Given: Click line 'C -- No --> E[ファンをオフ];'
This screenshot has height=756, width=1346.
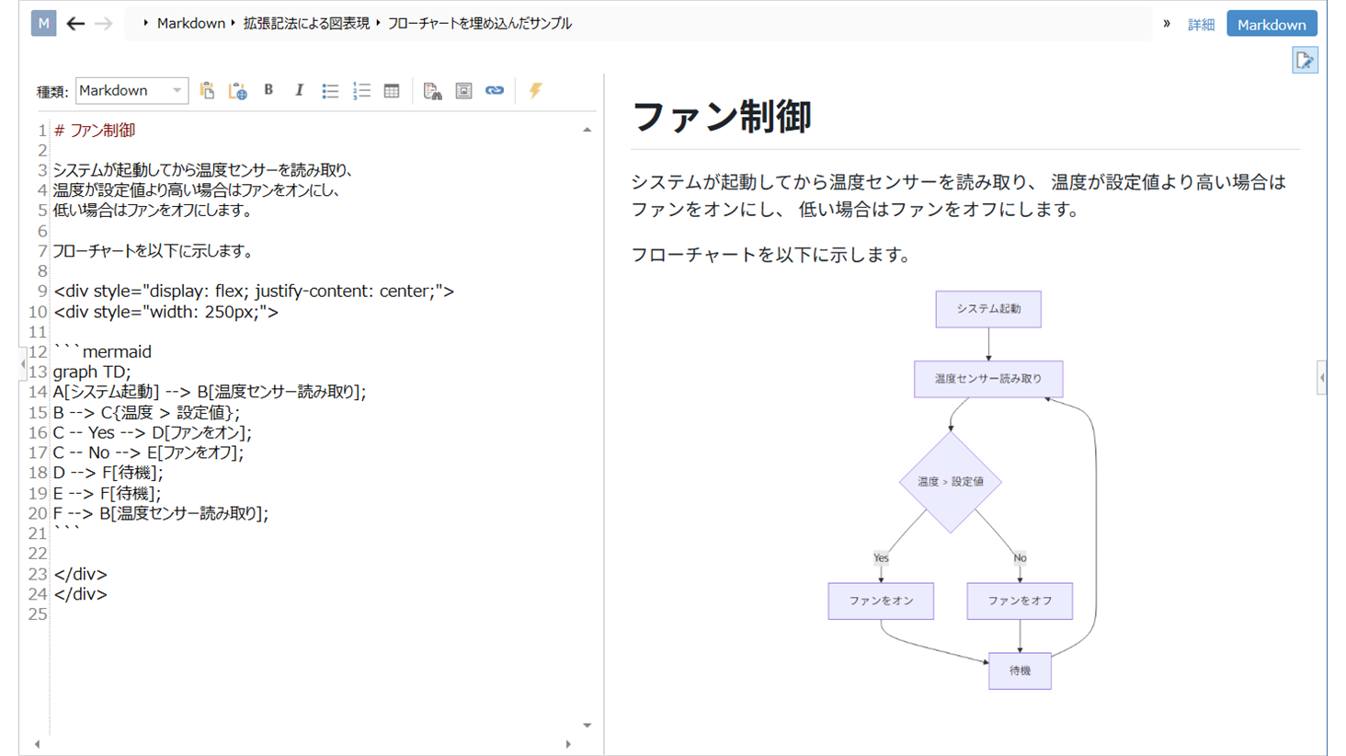Looking at the screenshot, I should pos(148,452).
